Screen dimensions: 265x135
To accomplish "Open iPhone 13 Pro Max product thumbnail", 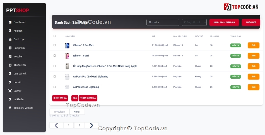I will point(67,46).
